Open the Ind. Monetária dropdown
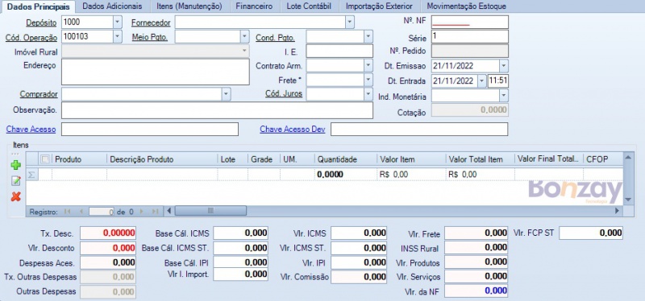645x301 pixels. coord(504,96)
